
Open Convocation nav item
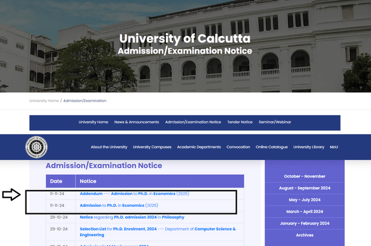[x=238, y=147]
